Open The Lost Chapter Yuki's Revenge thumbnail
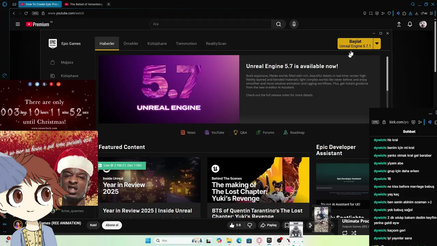The image size is (437, 246). [258, 180]
